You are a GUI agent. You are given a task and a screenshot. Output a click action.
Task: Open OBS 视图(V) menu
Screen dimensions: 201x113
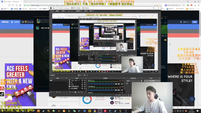point(64,11)
